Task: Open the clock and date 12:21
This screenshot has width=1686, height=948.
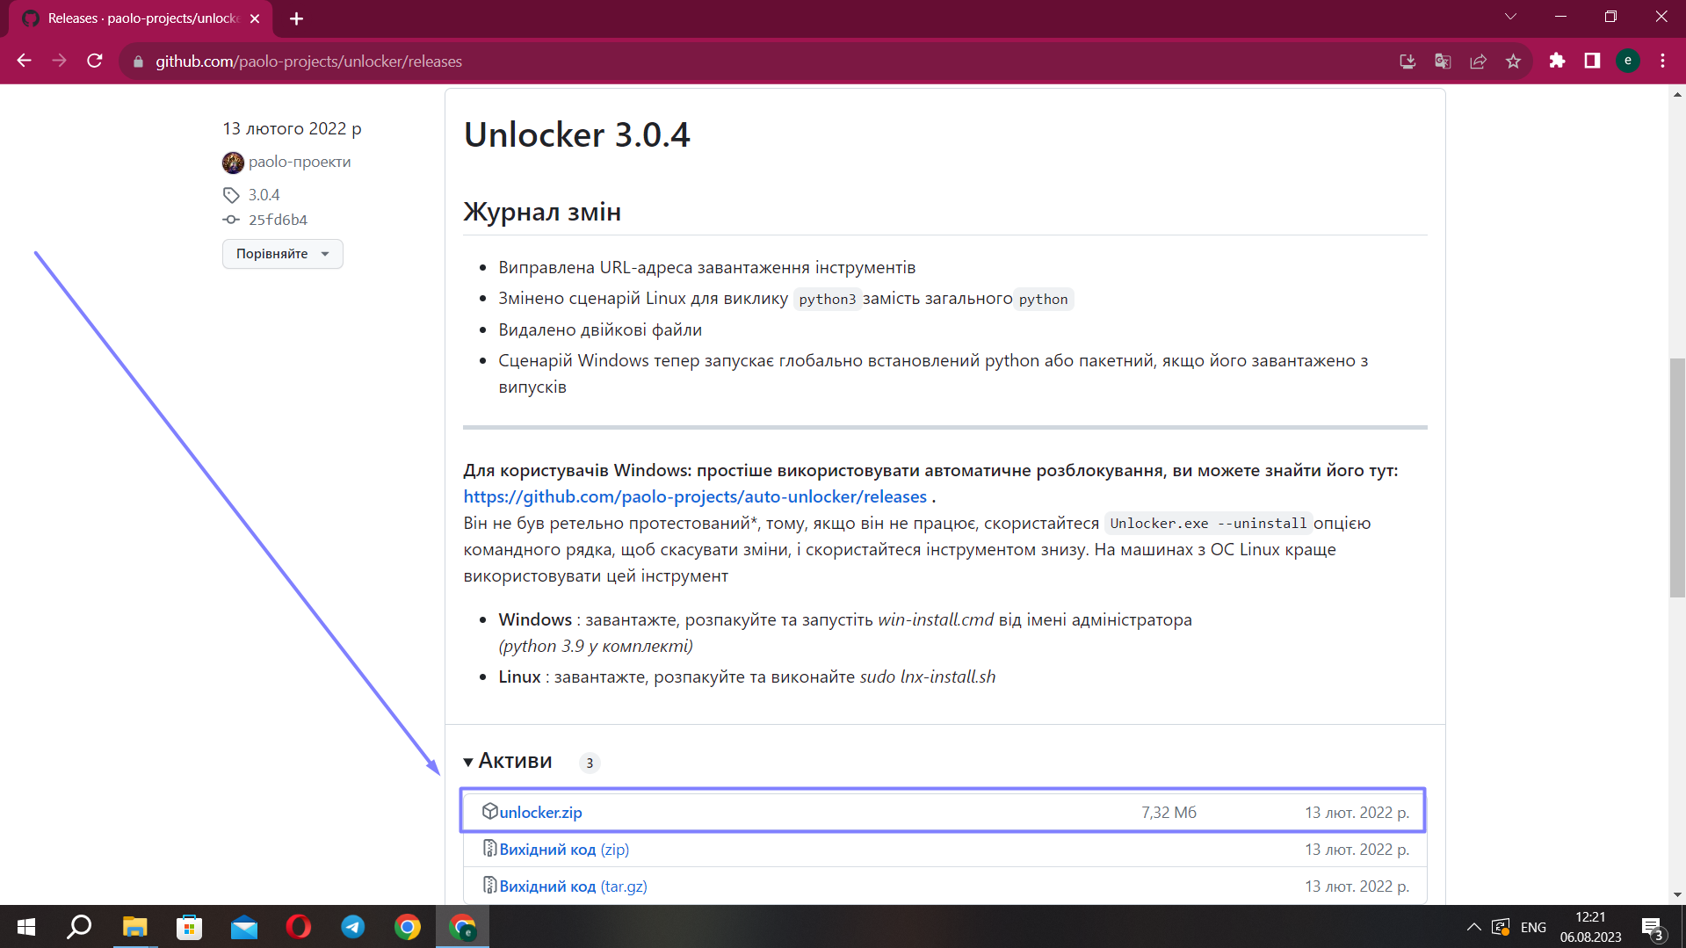Action: 1590,927
